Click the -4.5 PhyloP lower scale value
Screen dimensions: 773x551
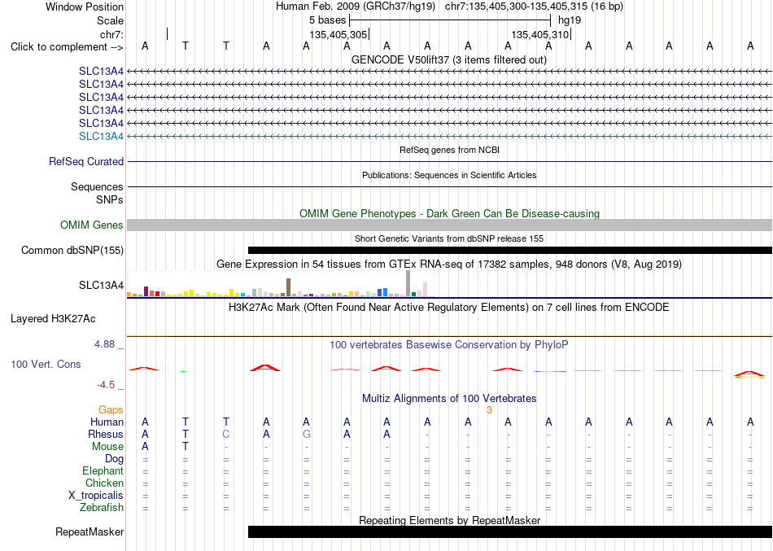point(106,385)
